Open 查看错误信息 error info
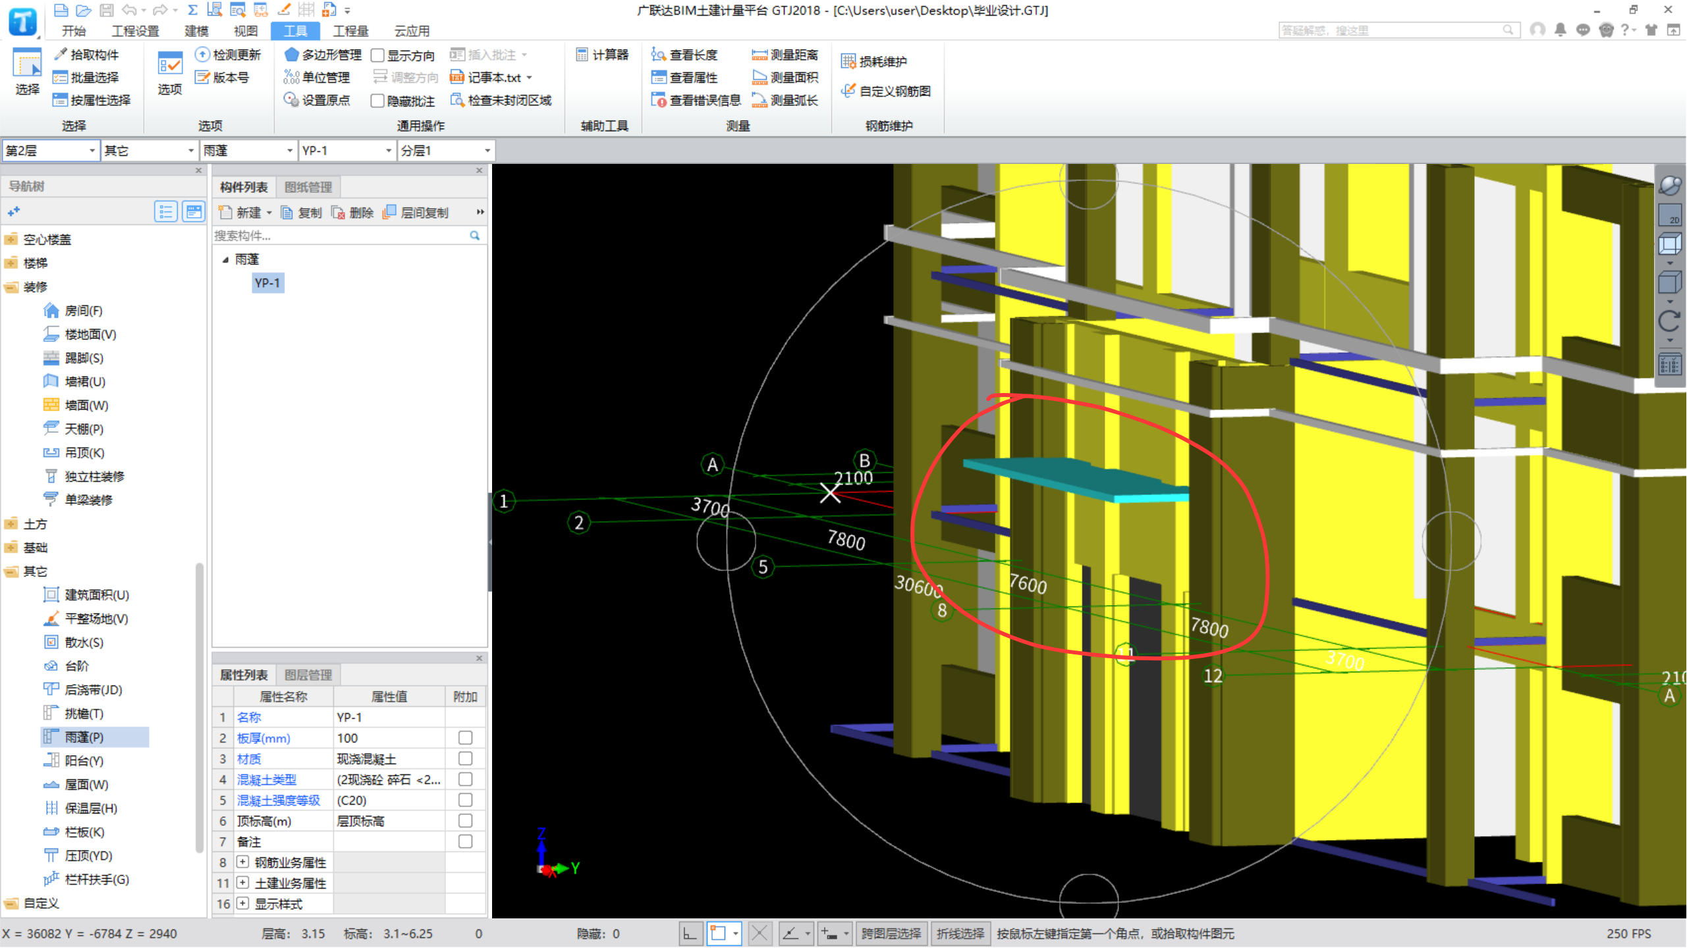Viewport: 1687px width, 948px height. coord(696,100)
